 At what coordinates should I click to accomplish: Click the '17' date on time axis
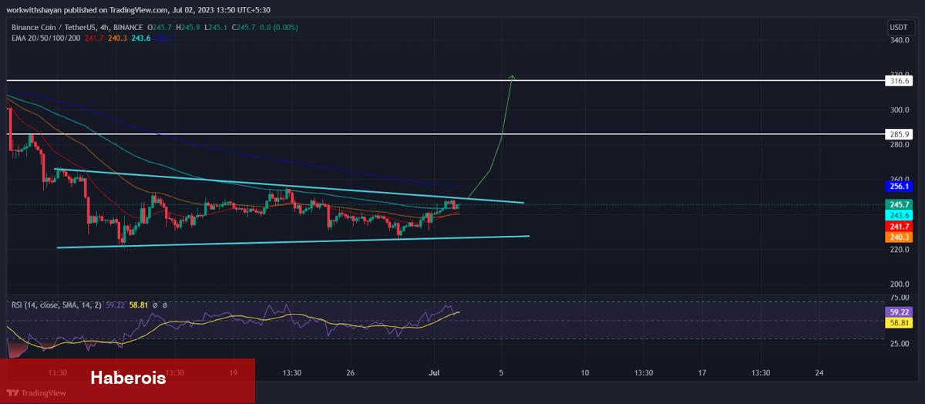coord(701,372)
